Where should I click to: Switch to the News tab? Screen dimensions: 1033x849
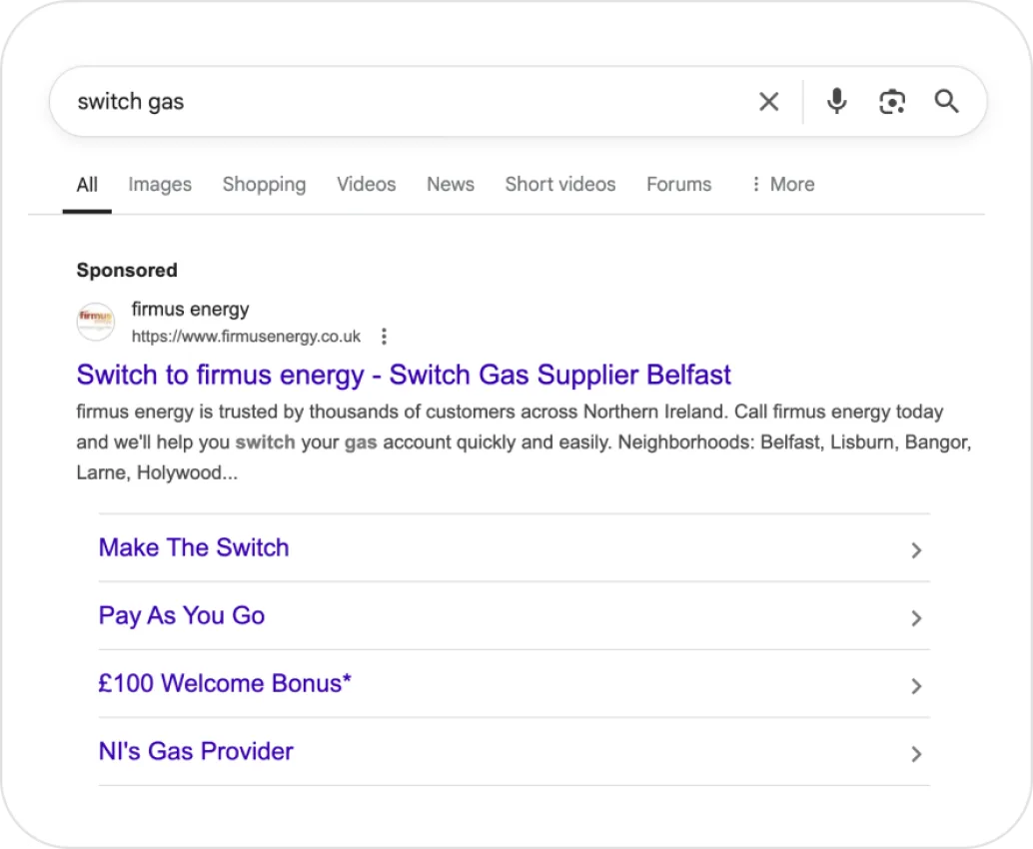coord(451,185)
